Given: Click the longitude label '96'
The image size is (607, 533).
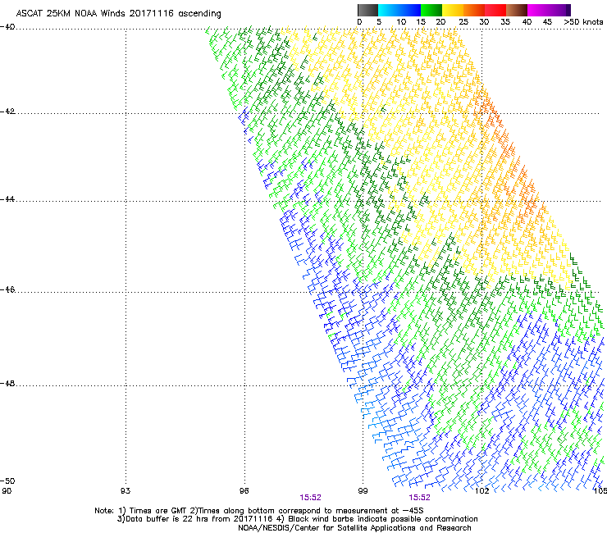Looking at the screenshot, I should [x=244, y=491].
